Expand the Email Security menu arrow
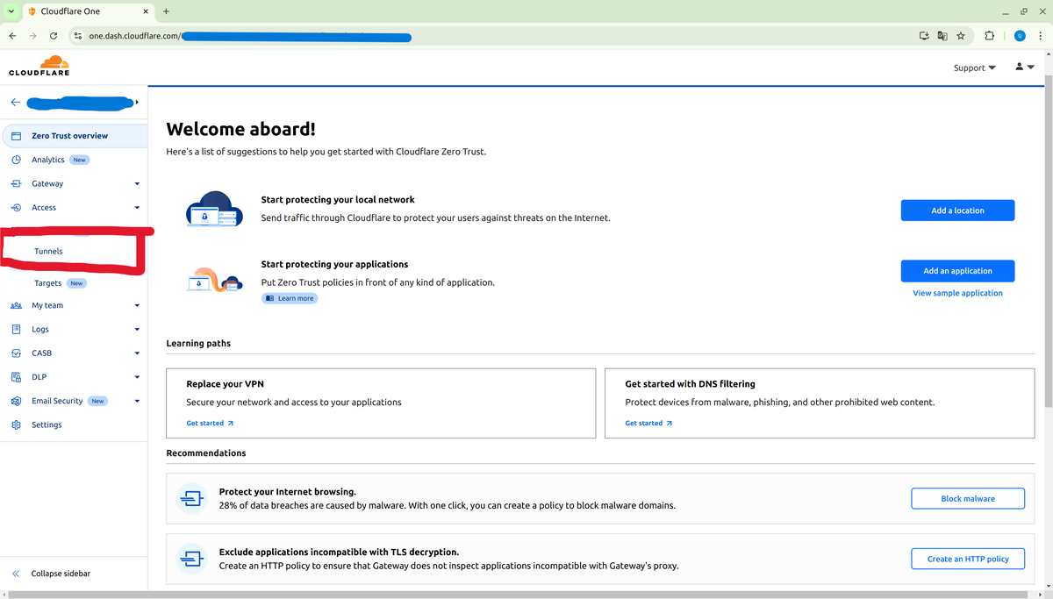 [137, 401]
